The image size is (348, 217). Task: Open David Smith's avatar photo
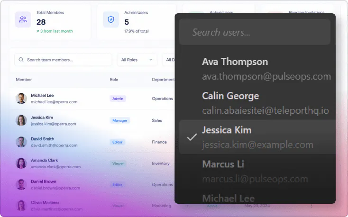point(21,142)
